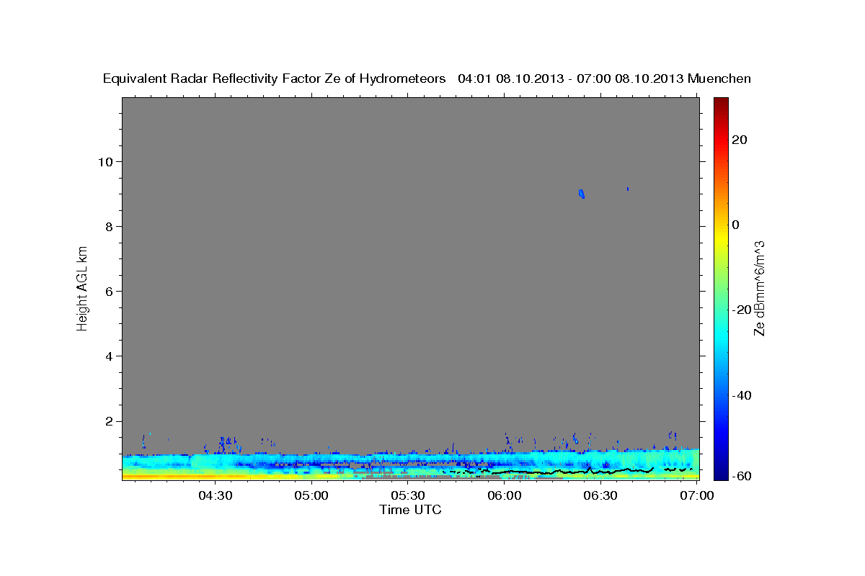Click the 05:30 time tick label
Screen dimensions: 865x576
pyautogui.click(x=408, y=495)
